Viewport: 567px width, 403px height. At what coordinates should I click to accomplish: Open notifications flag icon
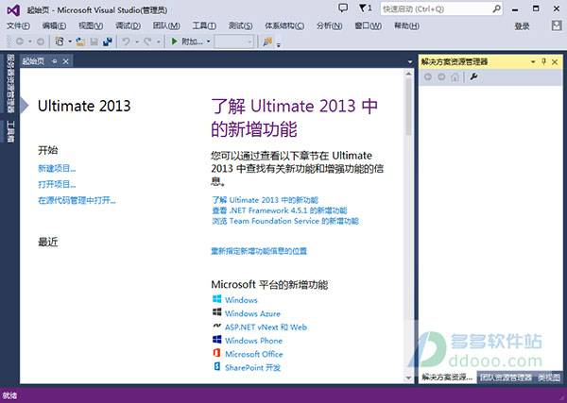(x=363, y=8)
